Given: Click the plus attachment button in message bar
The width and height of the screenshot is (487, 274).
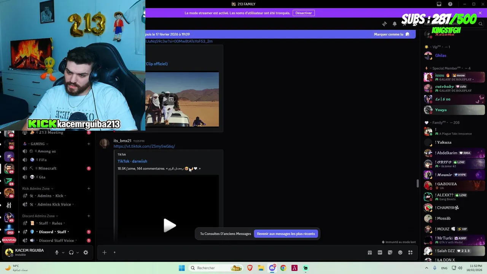Looking at the screenshot, I should pyautogui.click(x=104, y=252).
